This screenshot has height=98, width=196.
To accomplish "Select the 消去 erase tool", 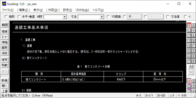I will coord(5,53).
